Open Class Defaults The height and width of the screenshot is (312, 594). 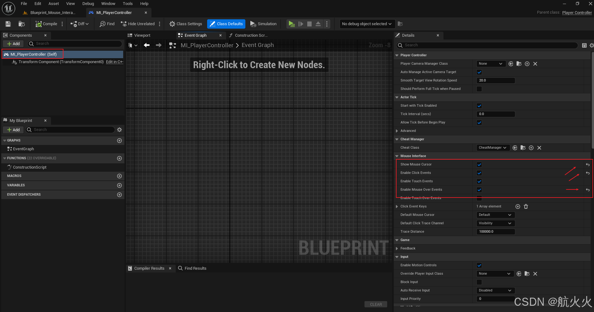[226, 24]
